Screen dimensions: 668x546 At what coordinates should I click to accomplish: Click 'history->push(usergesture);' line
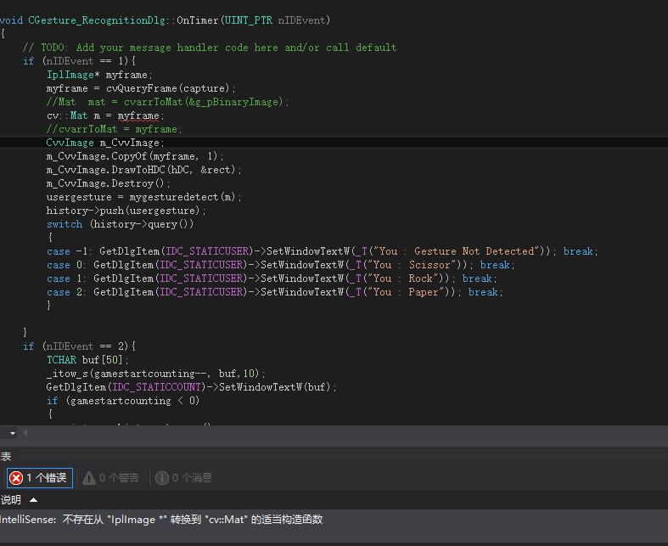pos(126,211)
